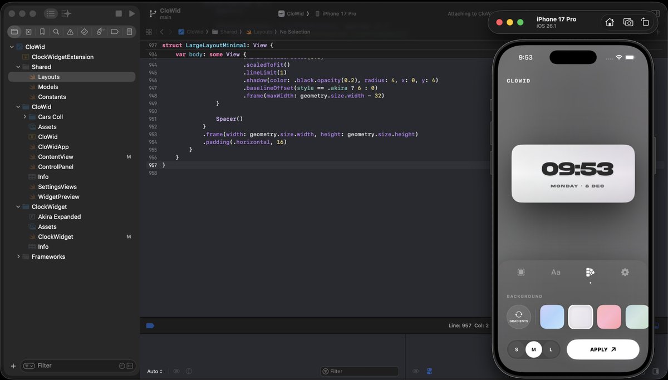The image size is (668, 380).
Task: Rotate the simulator device icon
Action: [645, 22]
